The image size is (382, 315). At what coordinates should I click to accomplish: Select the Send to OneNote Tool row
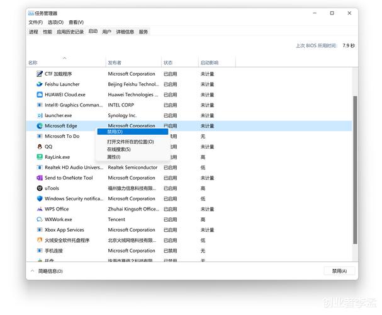69,178
